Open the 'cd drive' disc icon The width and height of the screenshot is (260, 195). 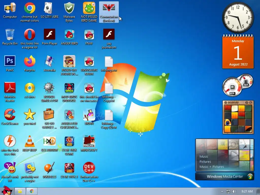pos(30,91)
